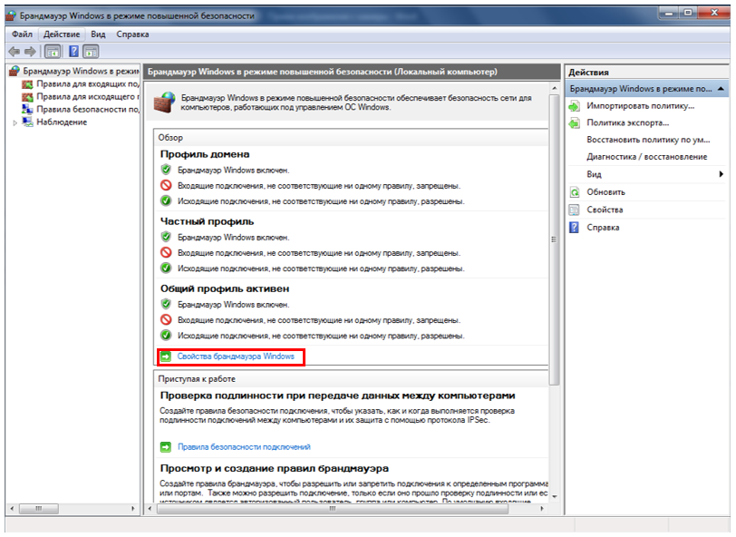Select Правила безопасности подключения tree node
The image size is (736, 537).
click(x=86, y=109)
